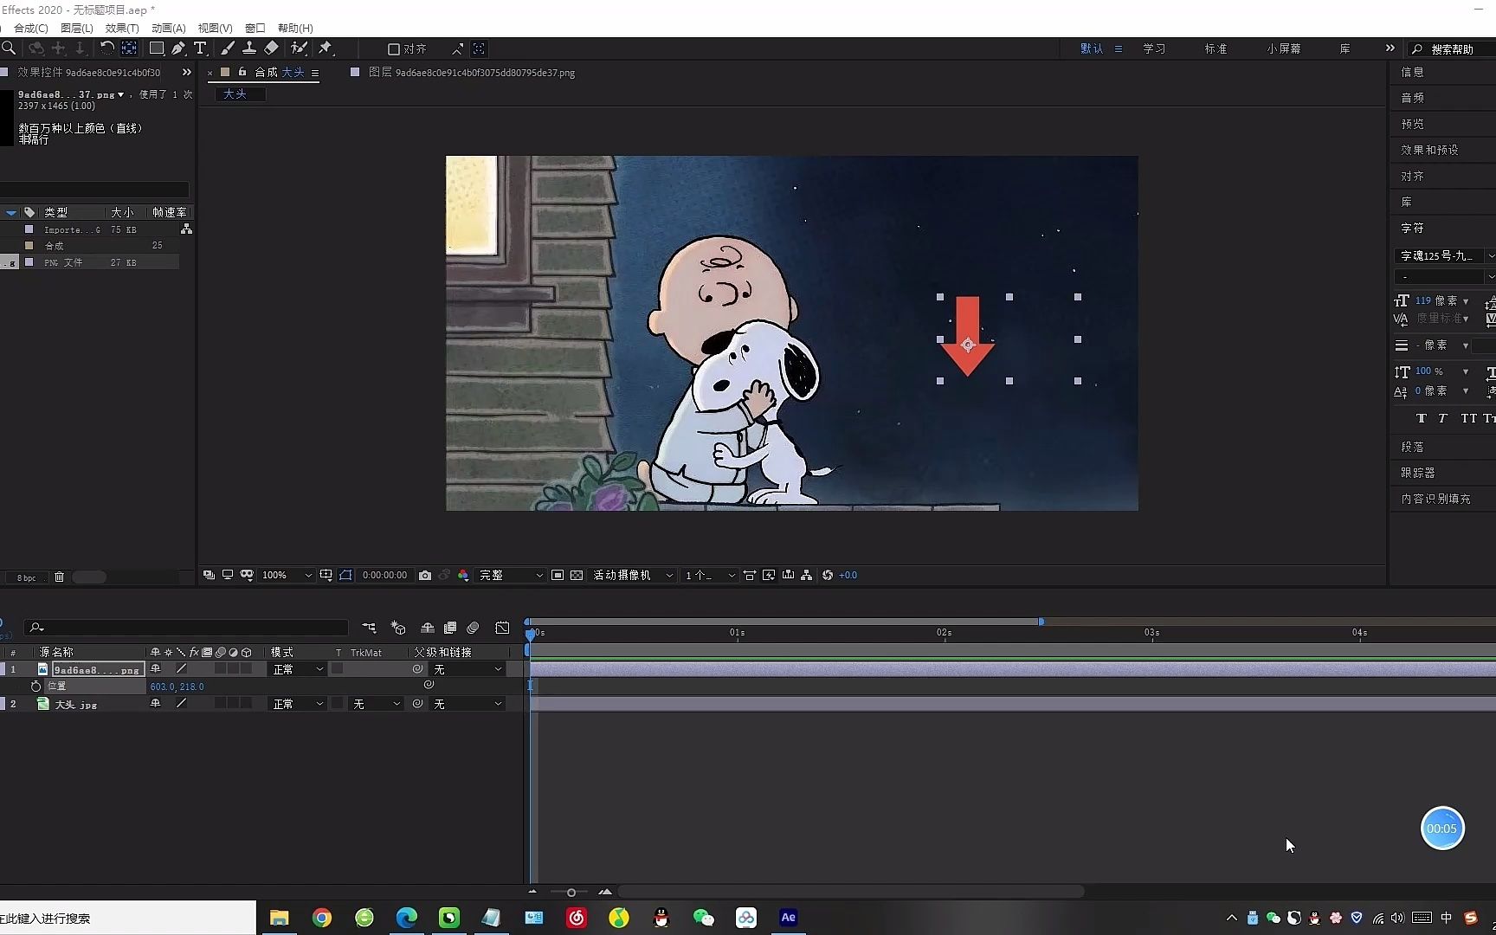Toggle frame blending switch in timeline
Image resolution: width=1496 pixels, height=935 pixels.
pos(450,628)
